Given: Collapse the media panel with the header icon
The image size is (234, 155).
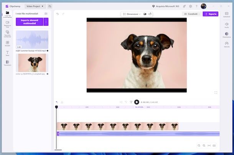Looking at the screenshot, I should point(46,13).
